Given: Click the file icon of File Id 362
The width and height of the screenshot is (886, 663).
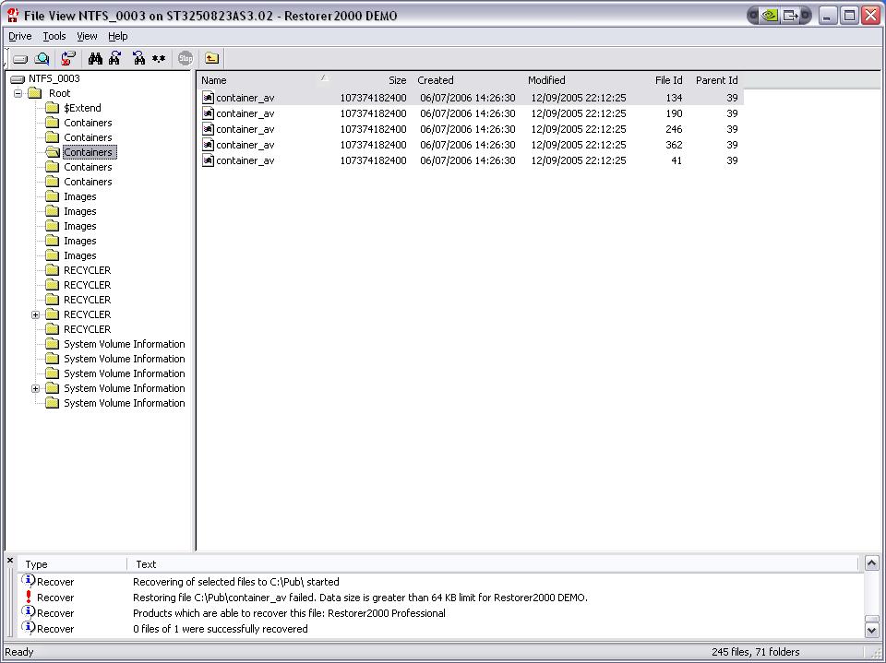Looking at the screenshot, I should click(208, 145).
